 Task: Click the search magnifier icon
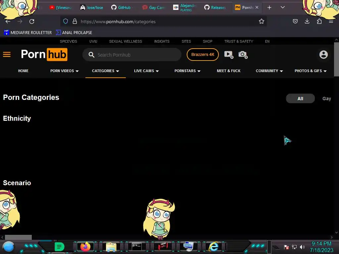point(91,55)
